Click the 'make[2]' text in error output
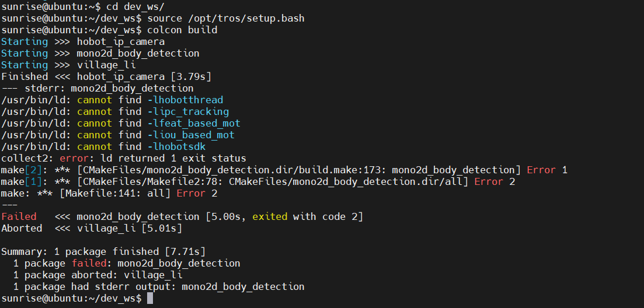Image resolution: width=644 pixels, height=308 pixels. [19, 170]
